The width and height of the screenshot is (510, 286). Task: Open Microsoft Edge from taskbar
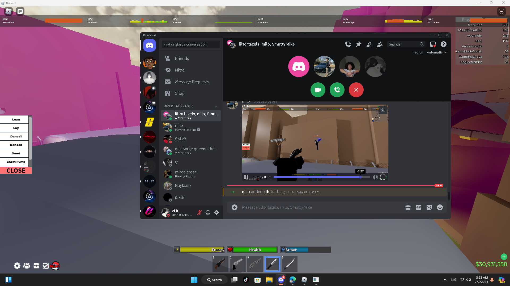293,280
